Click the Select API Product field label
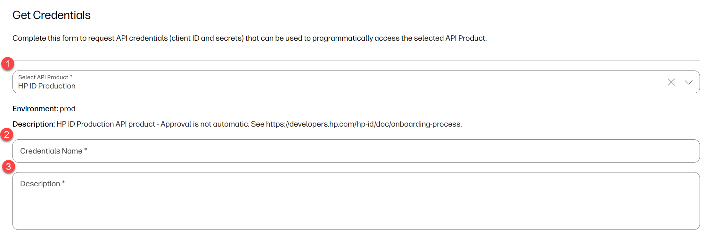The width and height of the screenshot is (706, 234). coord(45,77)
